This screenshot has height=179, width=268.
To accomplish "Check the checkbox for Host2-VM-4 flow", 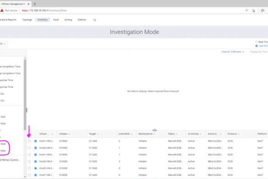I will (29, 148).
